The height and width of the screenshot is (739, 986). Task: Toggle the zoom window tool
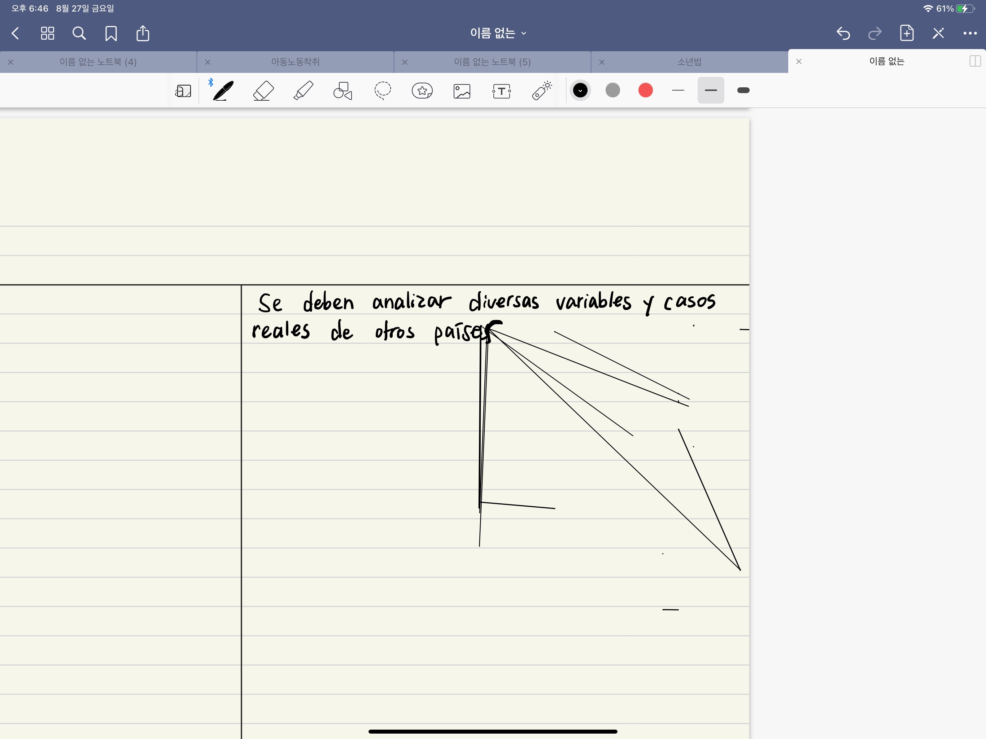pos(183,91)
